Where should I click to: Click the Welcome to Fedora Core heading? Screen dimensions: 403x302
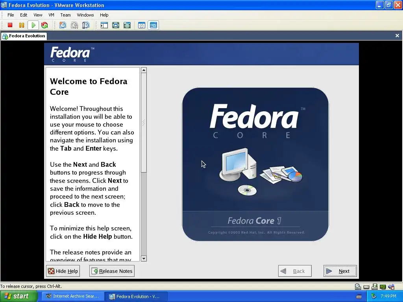(x=89, y=87)
